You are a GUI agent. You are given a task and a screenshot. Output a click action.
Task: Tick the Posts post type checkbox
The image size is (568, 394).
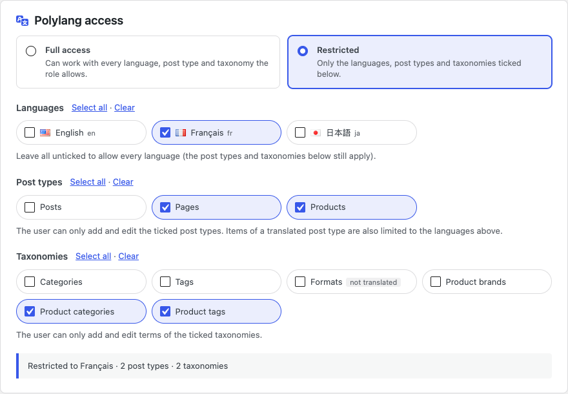[30, 207]
